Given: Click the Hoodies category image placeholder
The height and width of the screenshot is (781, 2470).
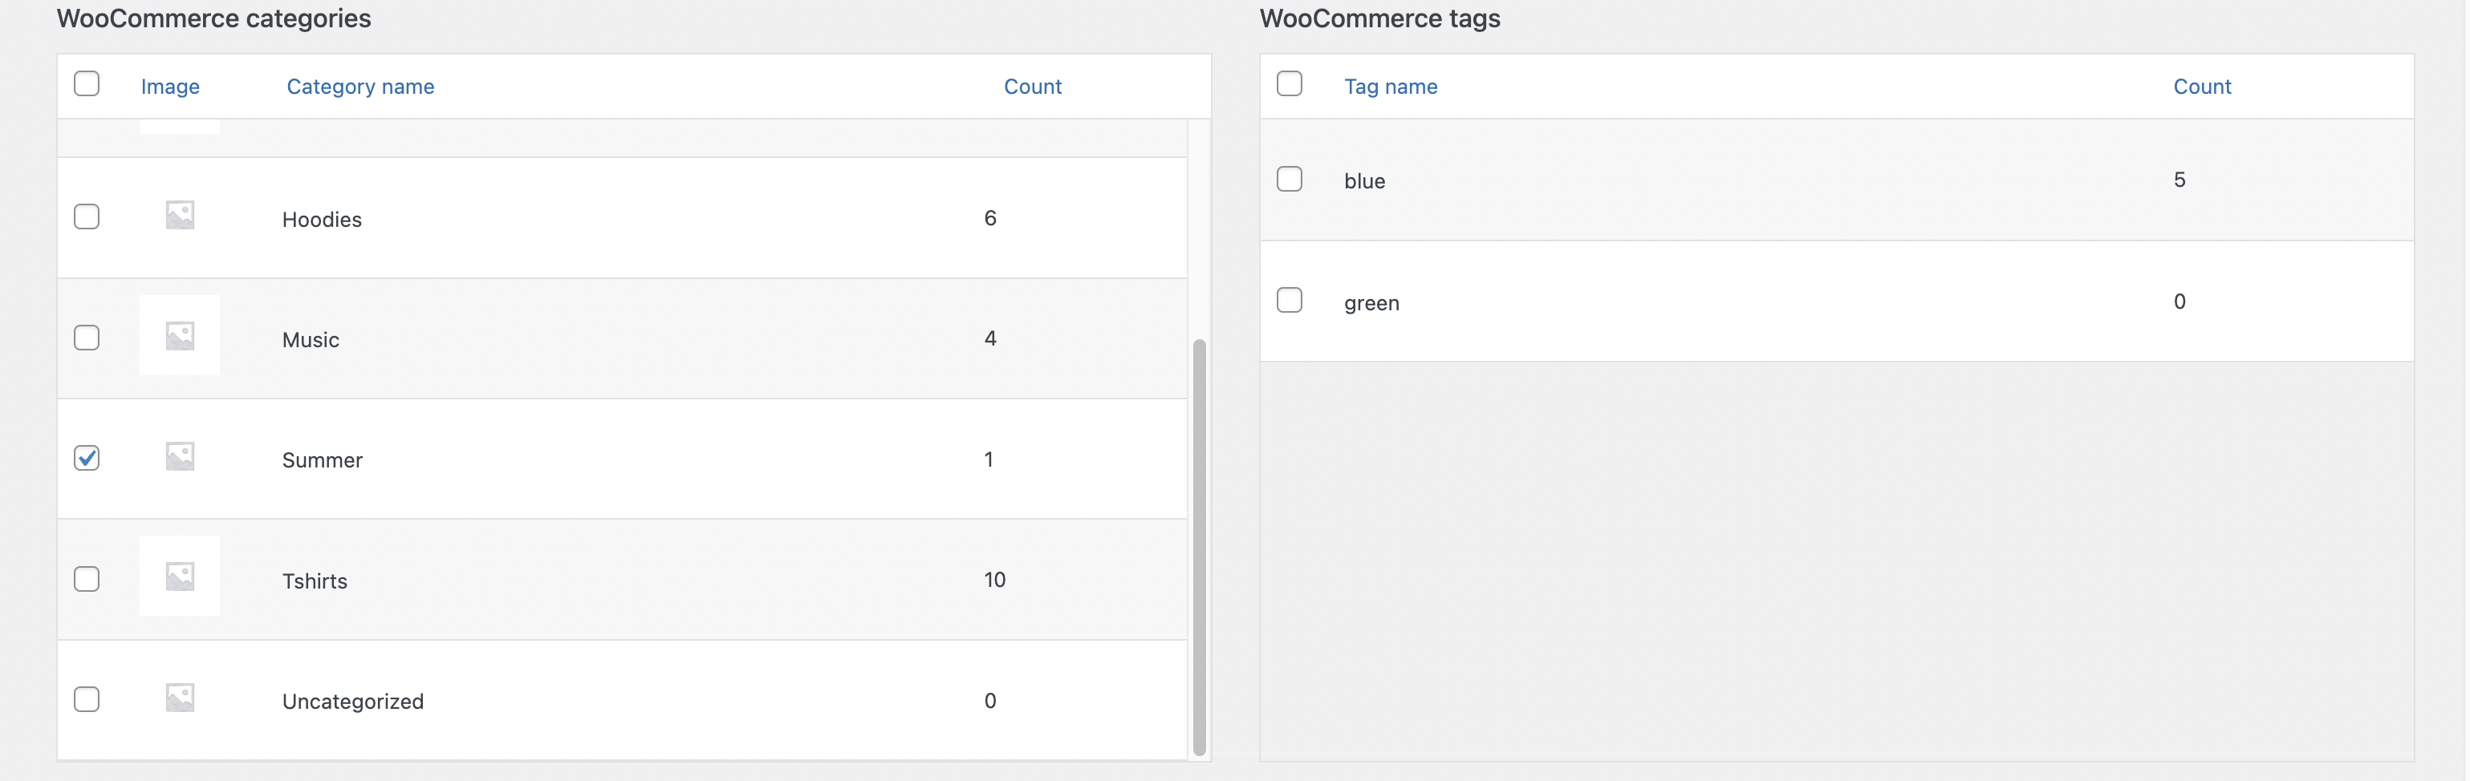Looking at the screenshot, I should click(179, 215).
